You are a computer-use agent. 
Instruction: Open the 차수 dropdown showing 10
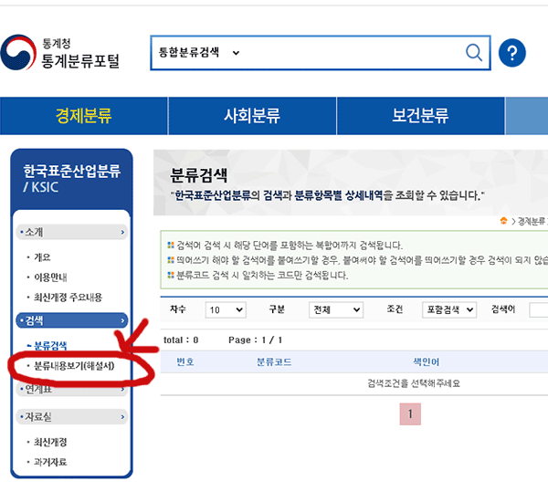click(x=226, y=309)
